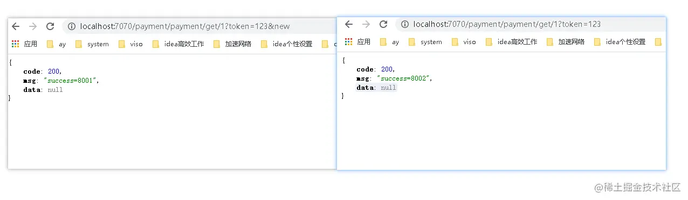Image resolution: width=688 pixels, height=200 pixels.
Task: Reload the page in left browser window
Action: pos(50,26)
